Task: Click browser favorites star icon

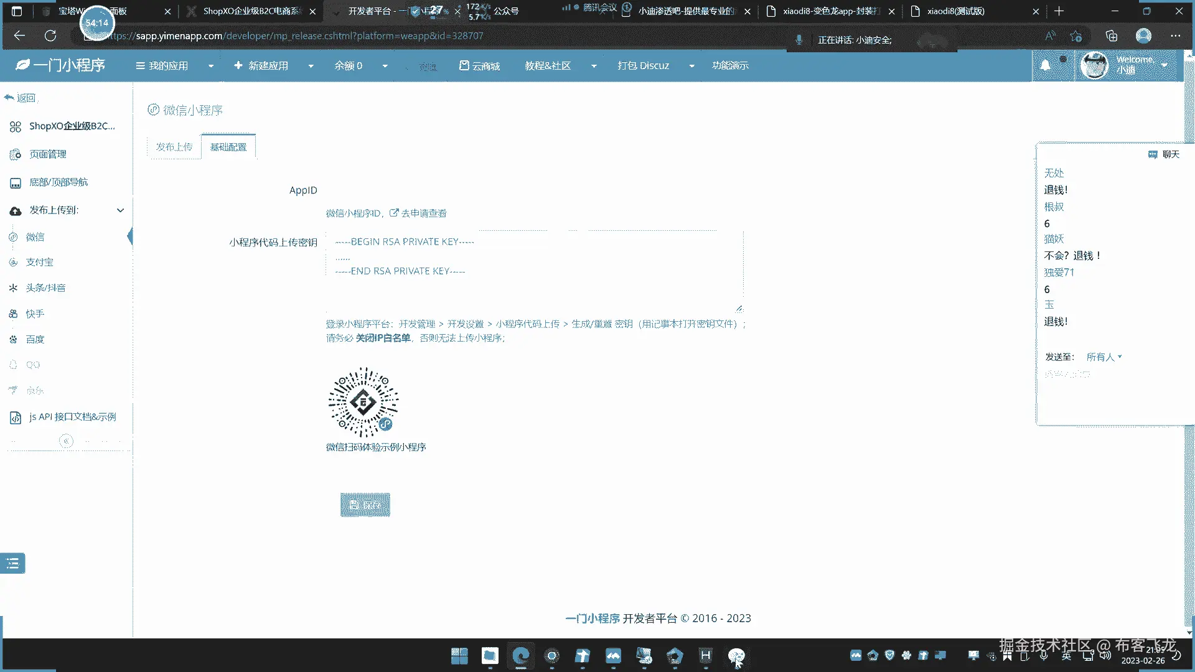Action: coord(1076,36)
